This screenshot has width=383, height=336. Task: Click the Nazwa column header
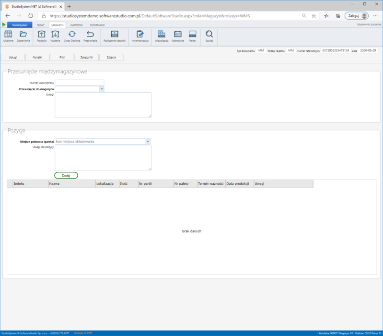tap(72, 184)
